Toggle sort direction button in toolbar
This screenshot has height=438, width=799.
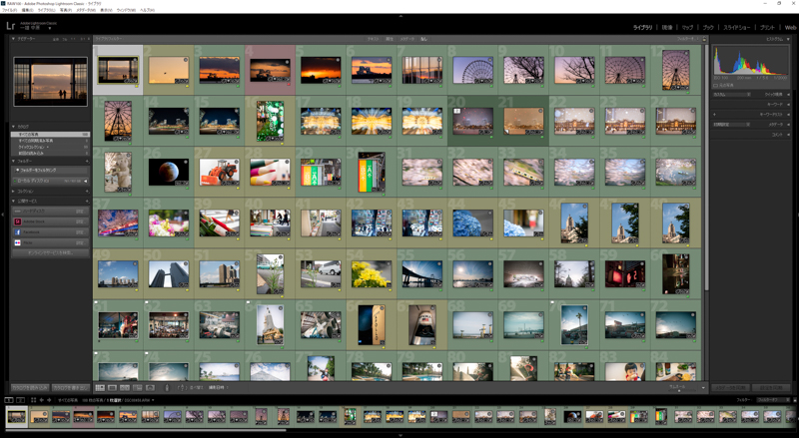point(183,387)
